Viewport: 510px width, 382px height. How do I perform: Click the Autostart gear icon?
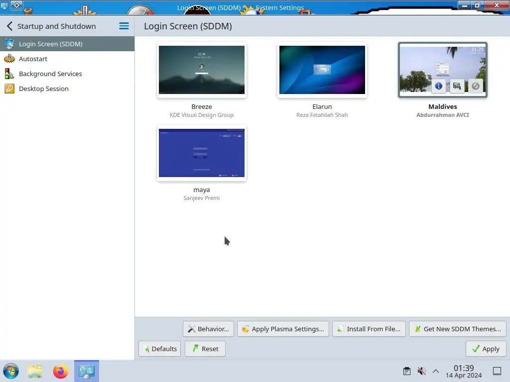(x=9, y=59)
